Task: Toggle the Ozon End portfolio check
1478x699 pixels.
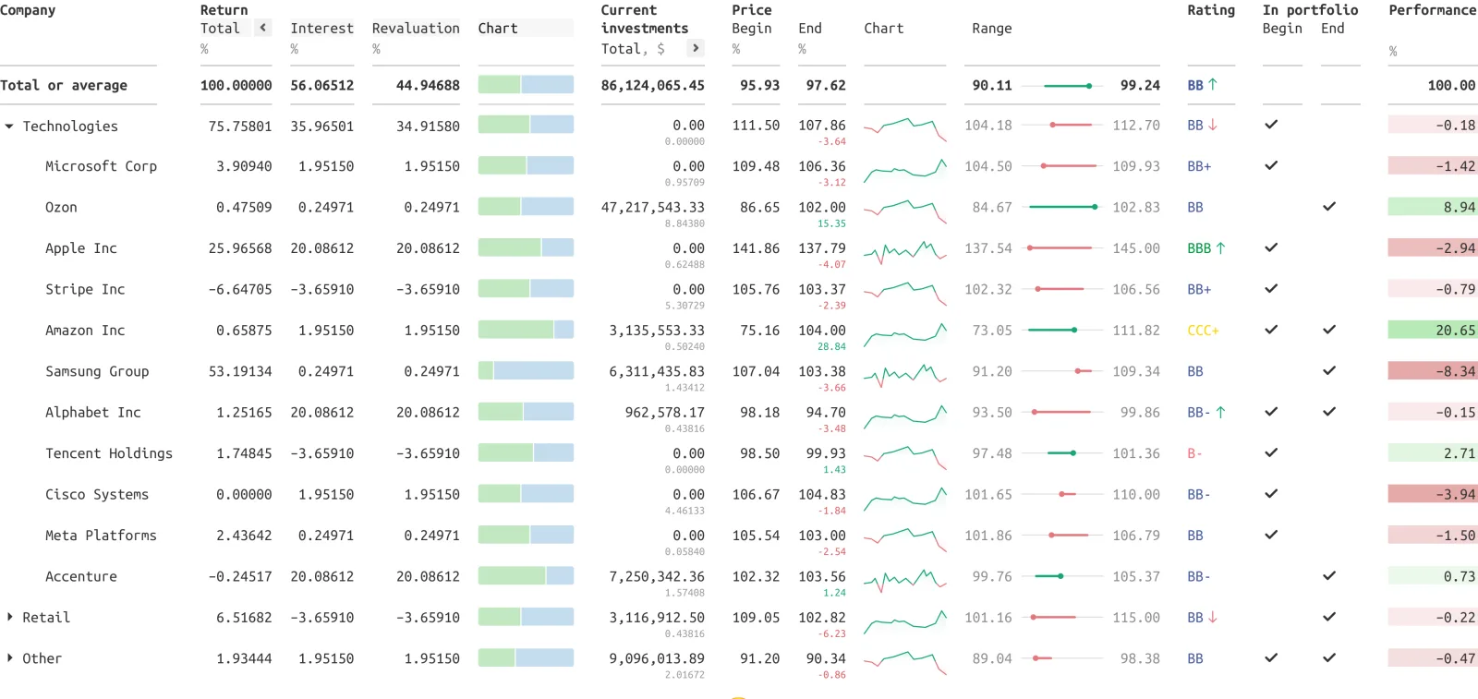Action: [x=1329, y=207]
